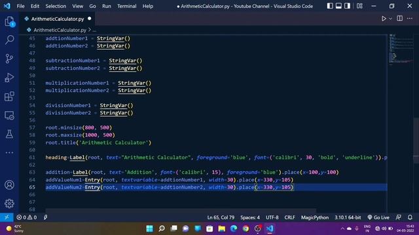Split the editor to the right
The width and height of the screenshot is (419, 235).
pos(400,18)
